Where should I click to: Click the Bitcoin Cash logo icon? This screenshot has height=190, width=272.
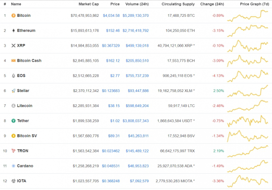coord(13,61)
